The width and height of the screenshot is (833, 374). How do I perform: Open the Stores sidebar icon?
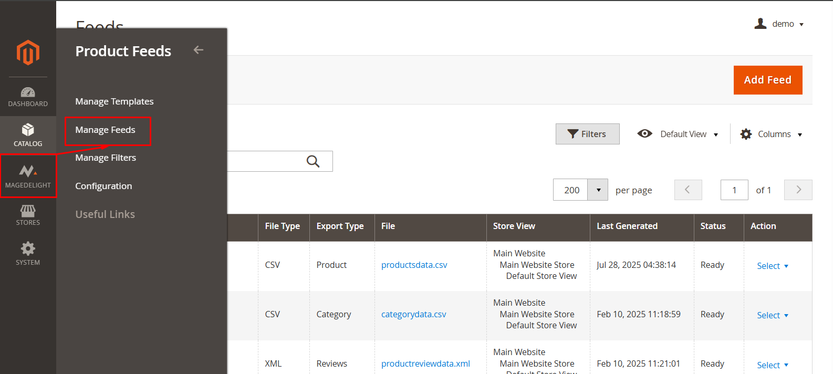[28, 215]
